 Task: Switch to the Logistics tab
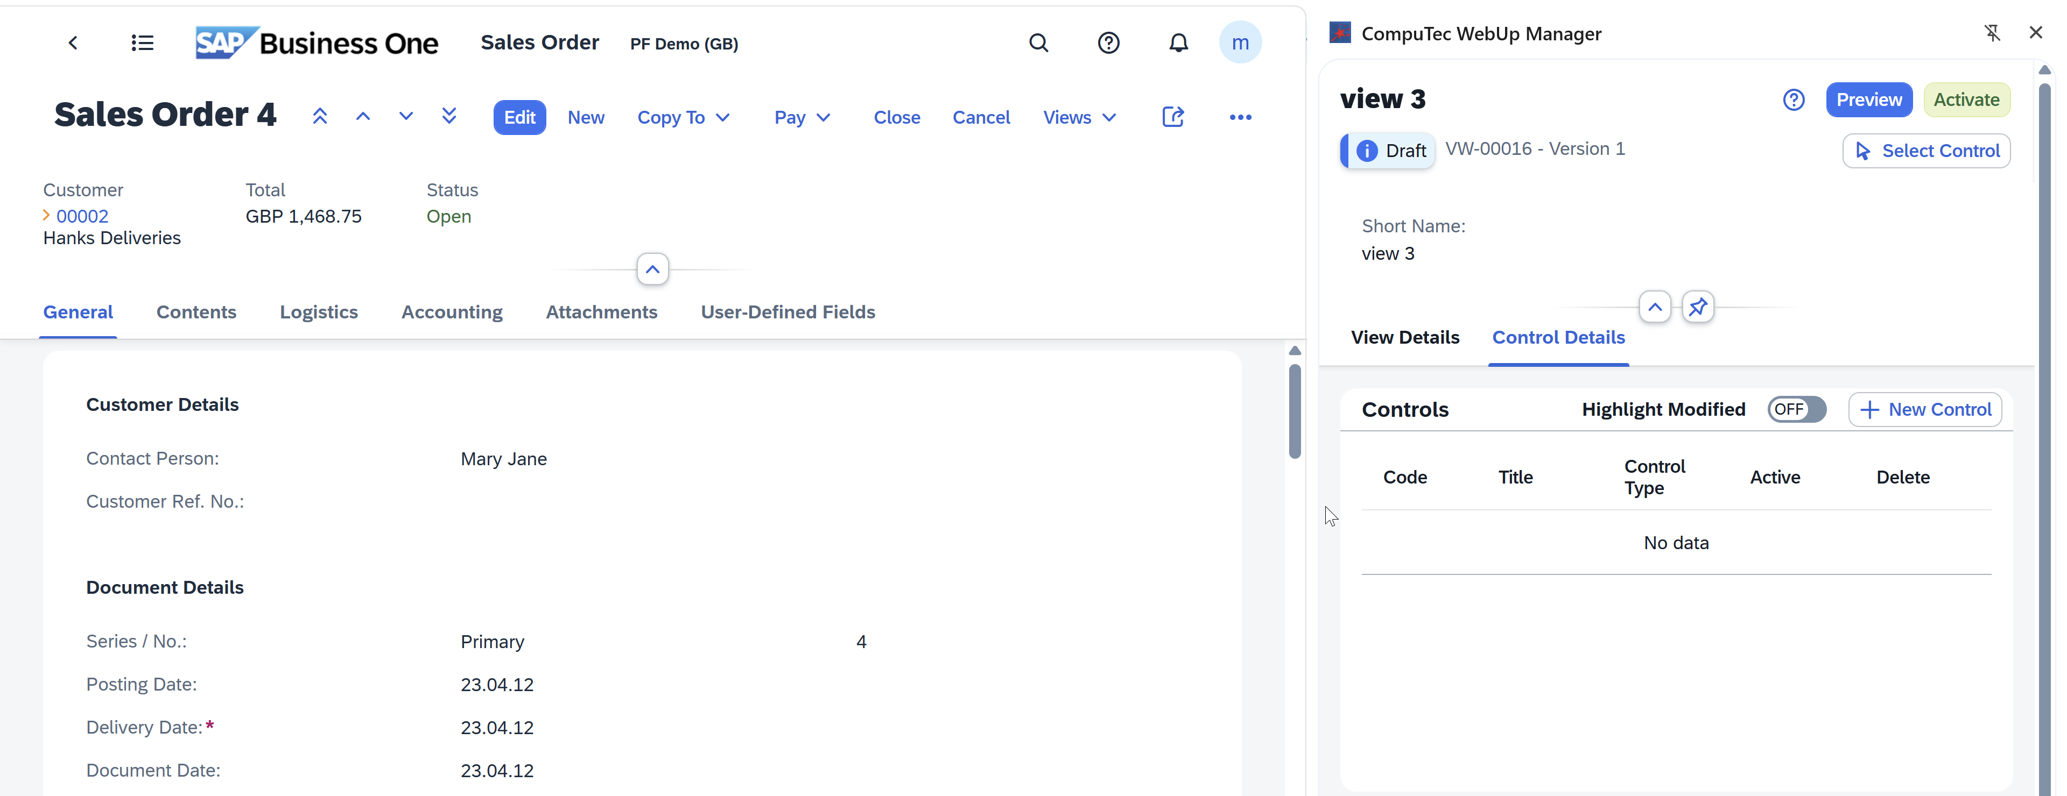319,312
